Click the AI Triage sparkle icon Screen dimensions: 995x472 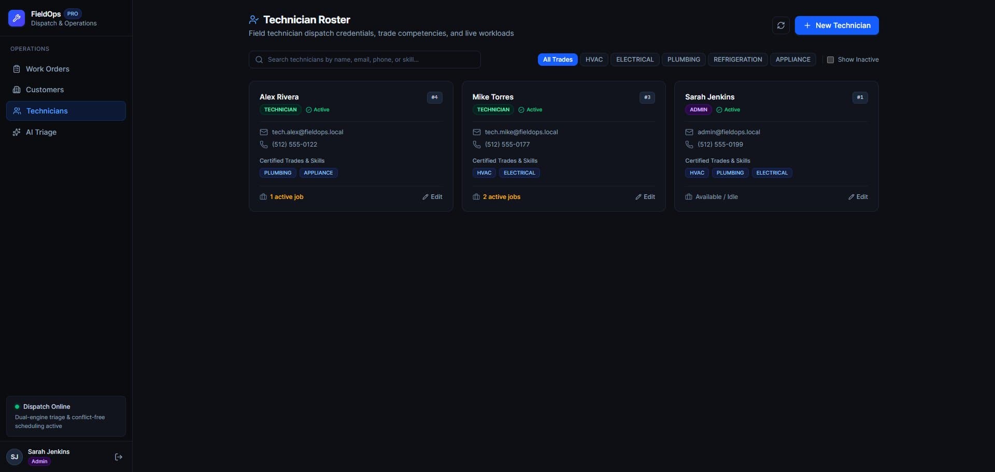17,132
